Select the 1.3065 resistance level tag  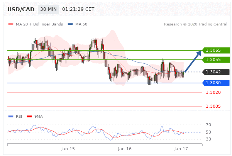216,50
